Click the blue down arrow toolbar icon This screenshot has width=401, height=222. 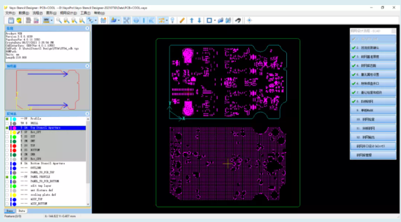click(199, 20)
